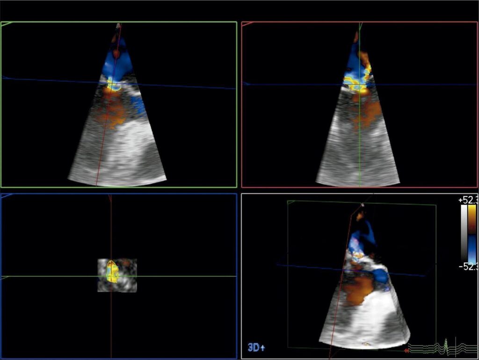Viewport: 479px width, 360px height.
Task: Click the red start marker beside ECG trace
Action: 406,351
